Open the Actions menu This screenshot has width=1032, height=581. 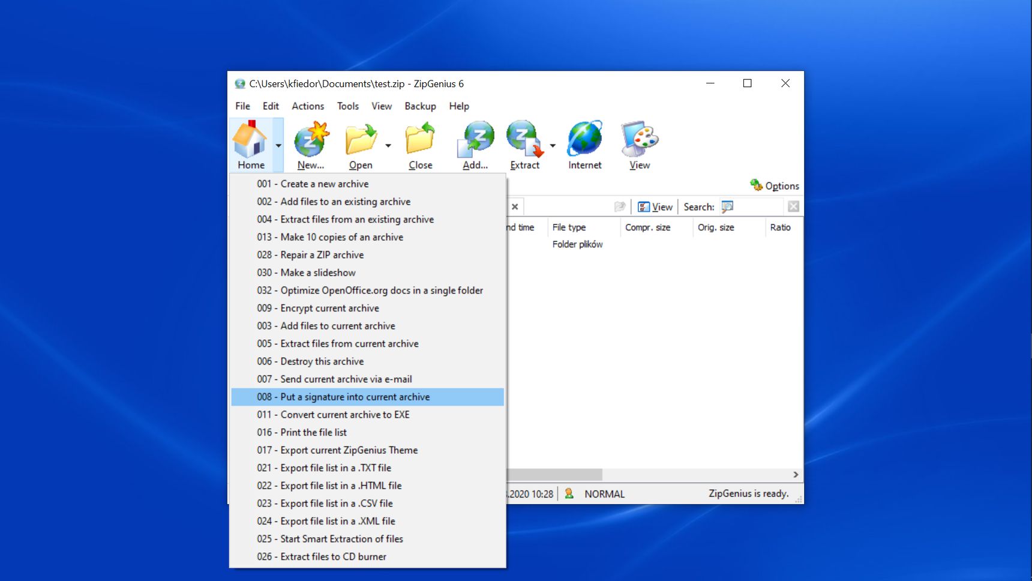click(308, 106)
